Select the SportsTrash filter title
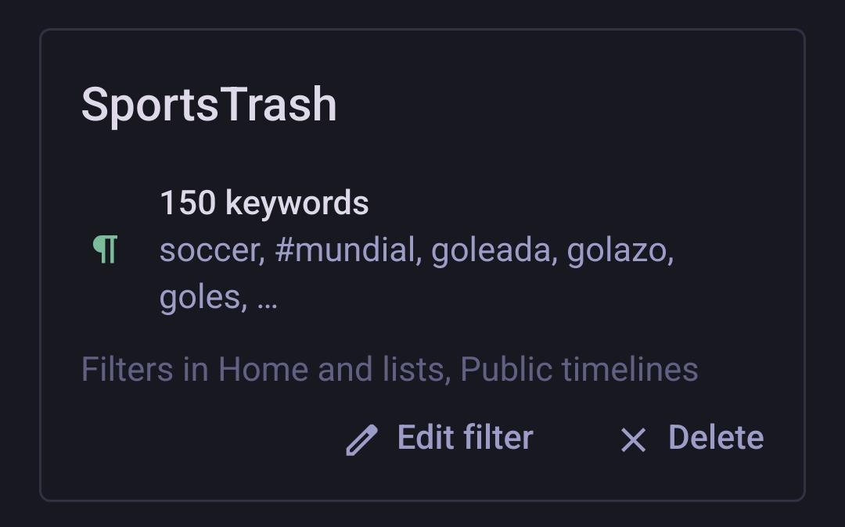This screenshot has height=527, width=845. (209, 105)
